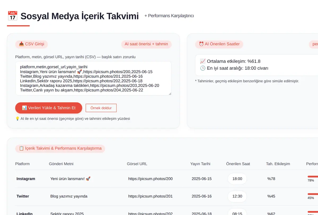Click the 'Görsel URL' column header

pos(137,164)
